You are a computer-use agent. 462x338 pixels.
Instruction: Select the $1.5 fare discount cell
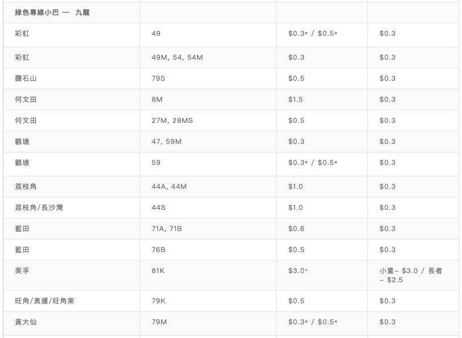(296, 100)
